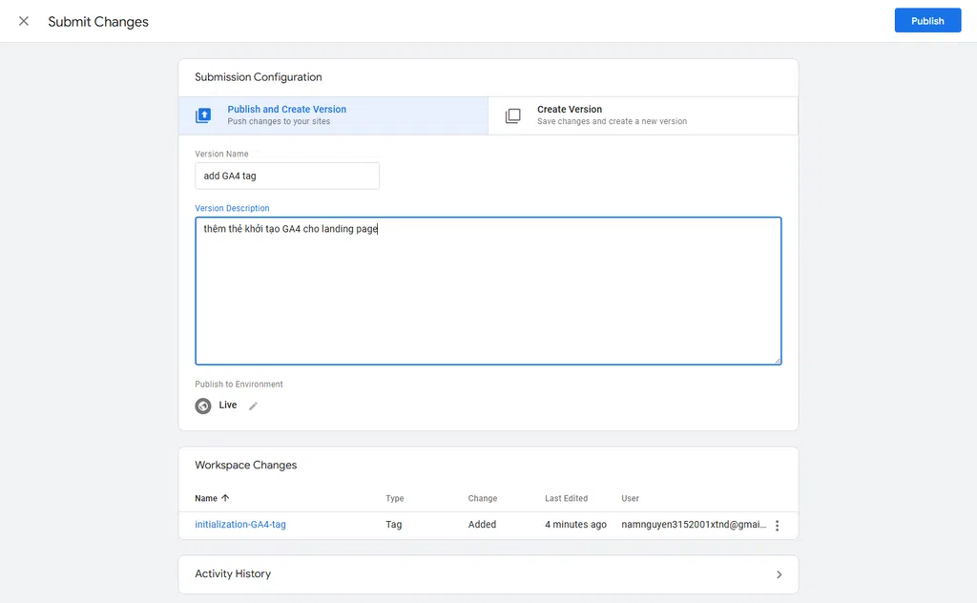Screen dimensions: 977x603
Task: Click the Live environment globe icon
Action: pos(203,405)
